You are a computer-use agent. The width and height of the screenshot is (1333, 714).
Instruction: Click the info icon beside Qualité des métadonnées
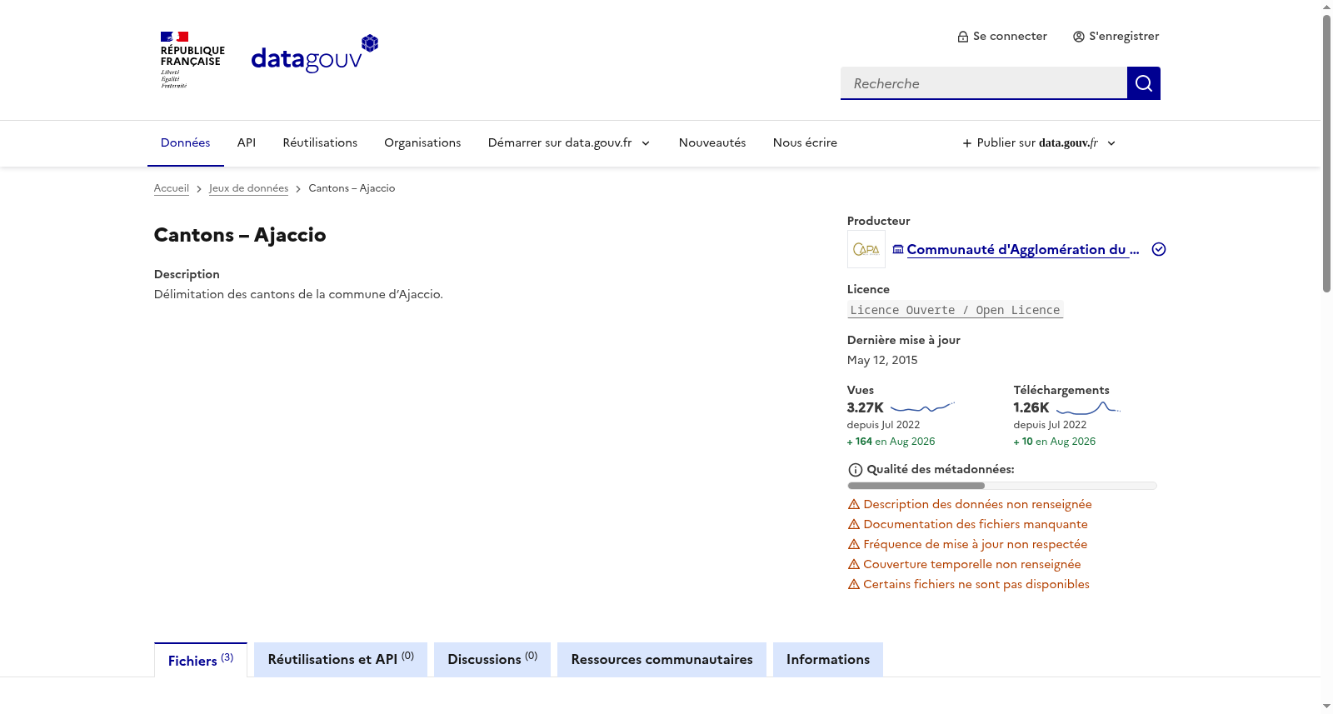[x=855, y=470]
